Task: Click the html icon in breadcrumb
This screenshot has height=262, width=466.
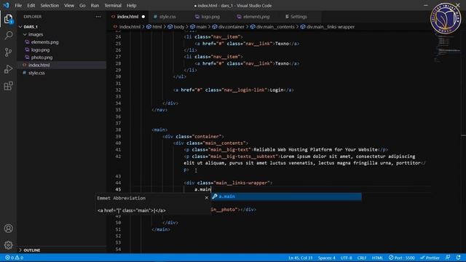Action: (x=149, y=27)
